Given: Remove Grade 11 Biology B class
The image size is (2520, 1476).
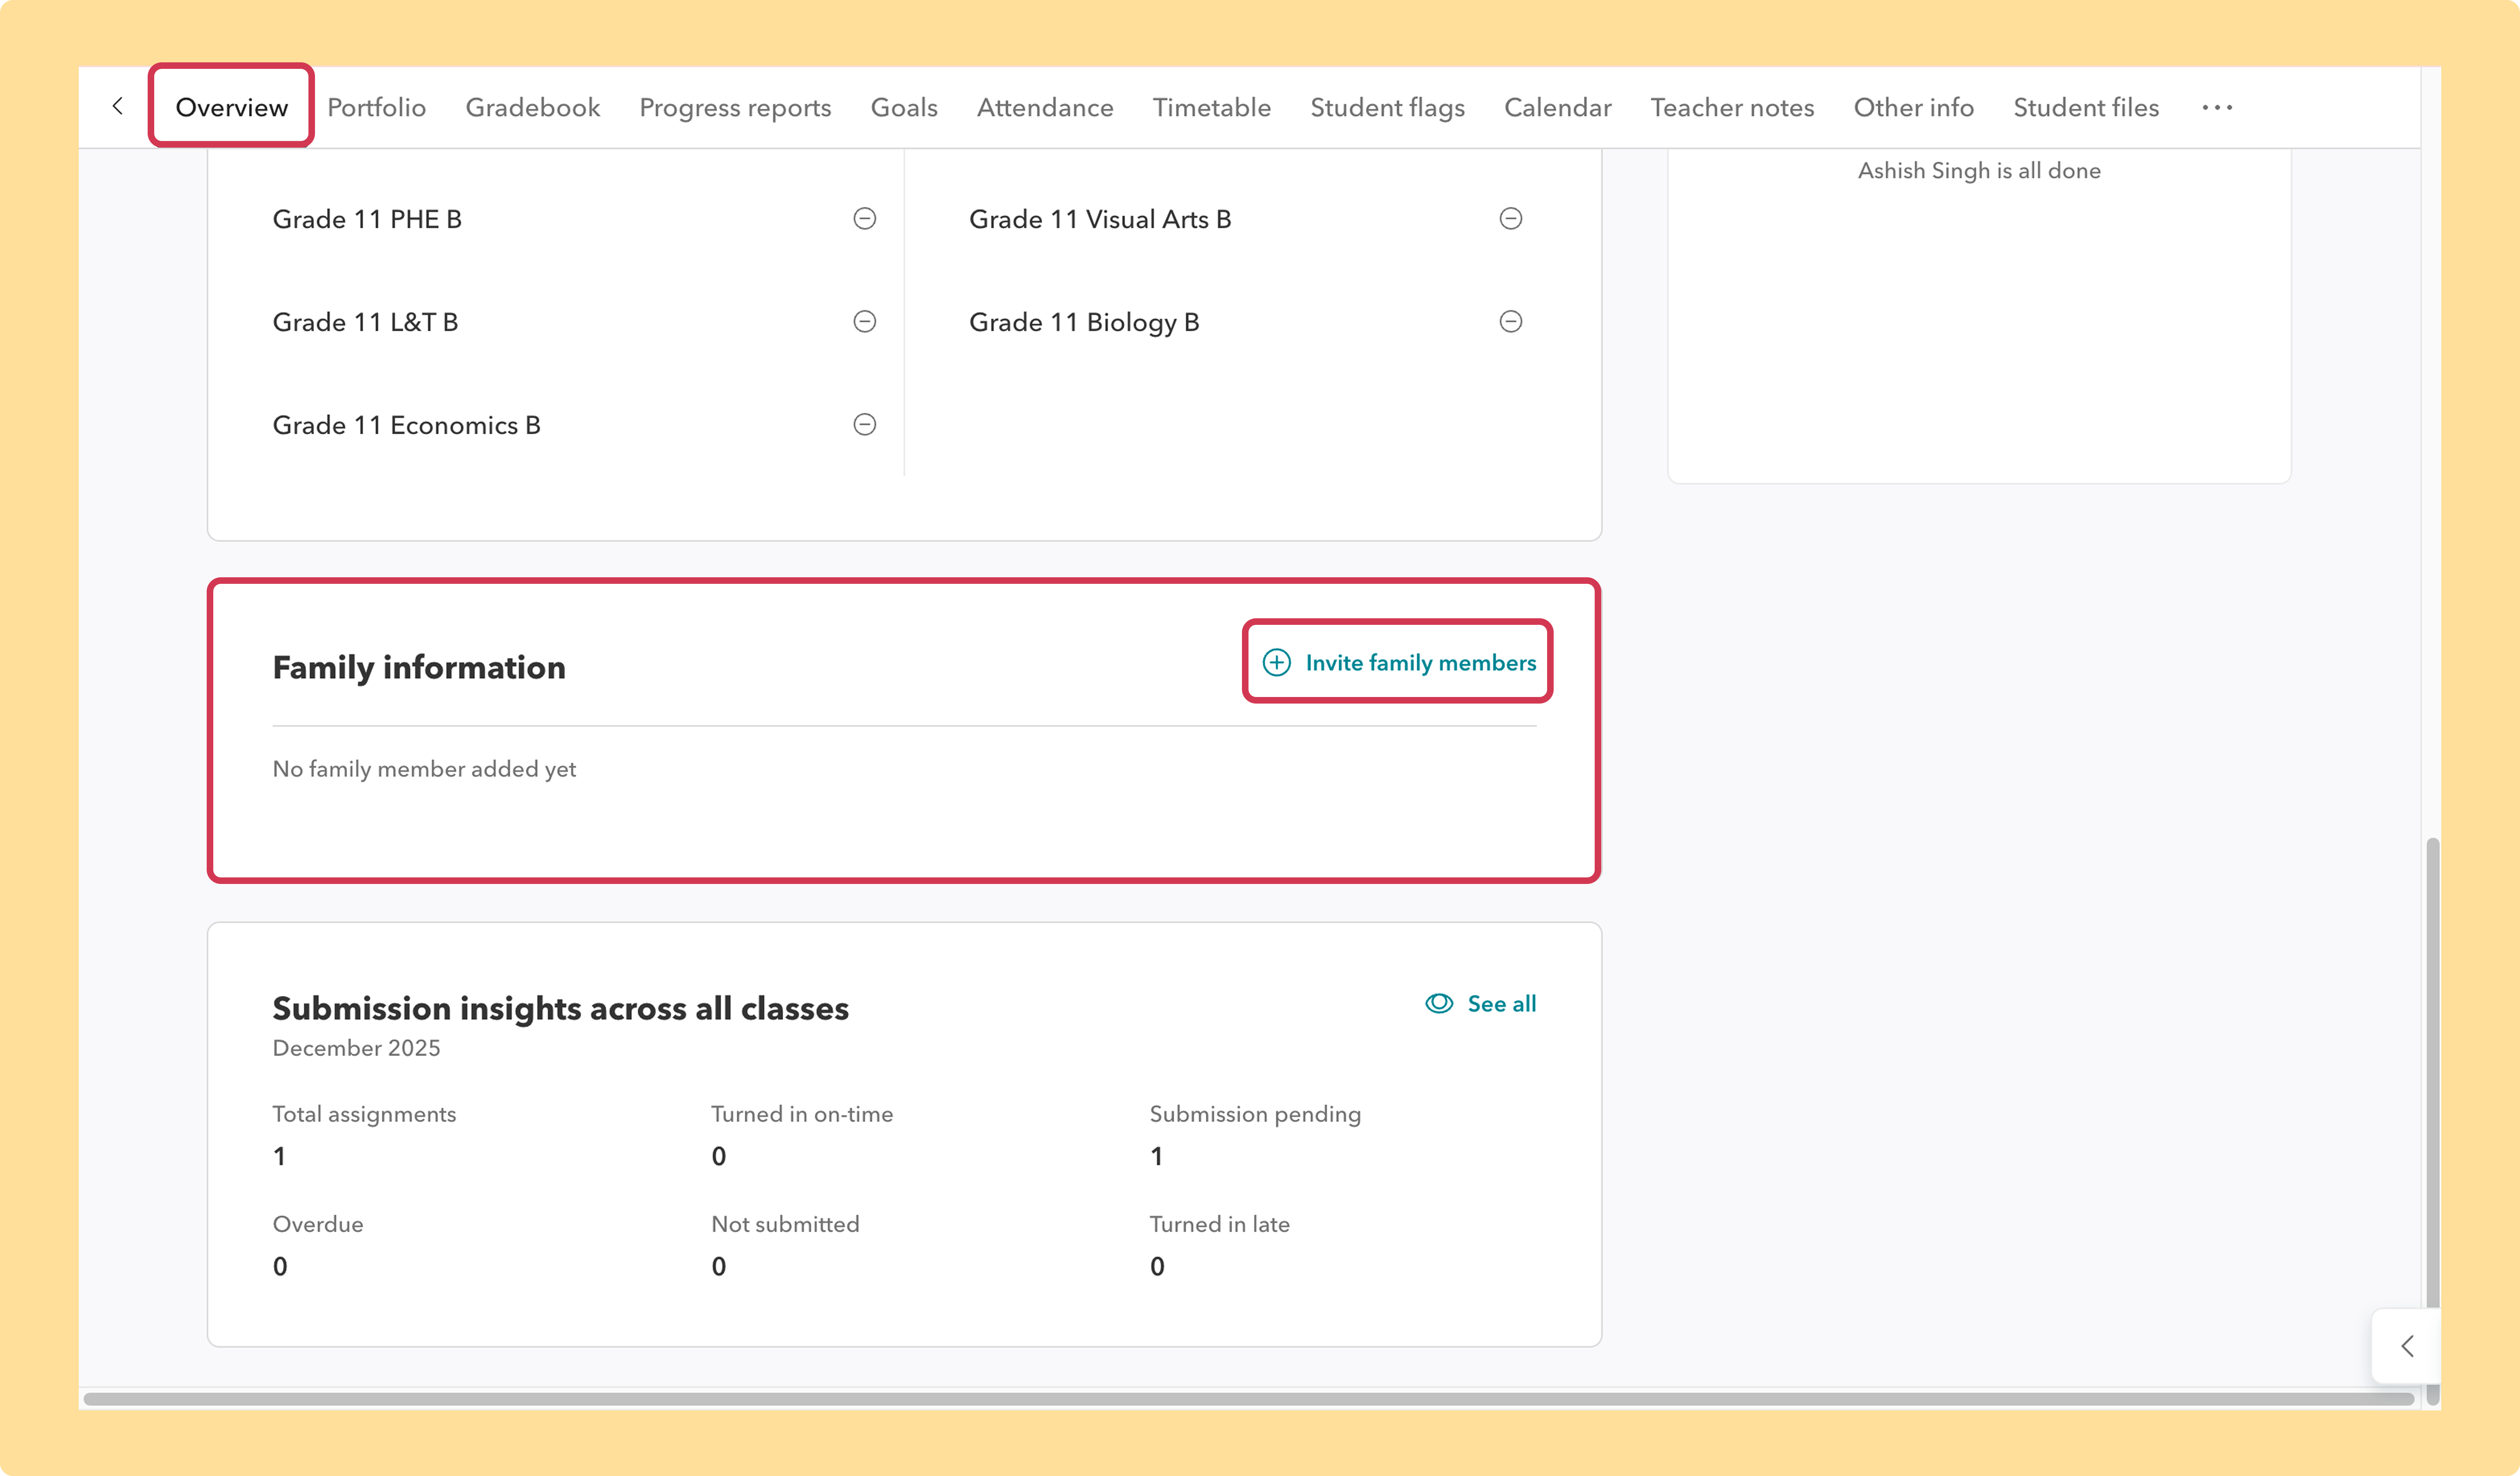Looking at the screenshot, I should point(1511,322).
